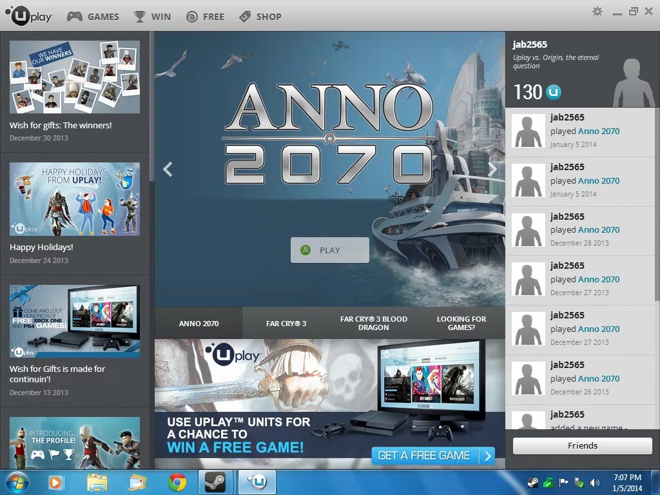Click avatar on the December 28 activity entry
660x495 pixels.
[529, 230]
